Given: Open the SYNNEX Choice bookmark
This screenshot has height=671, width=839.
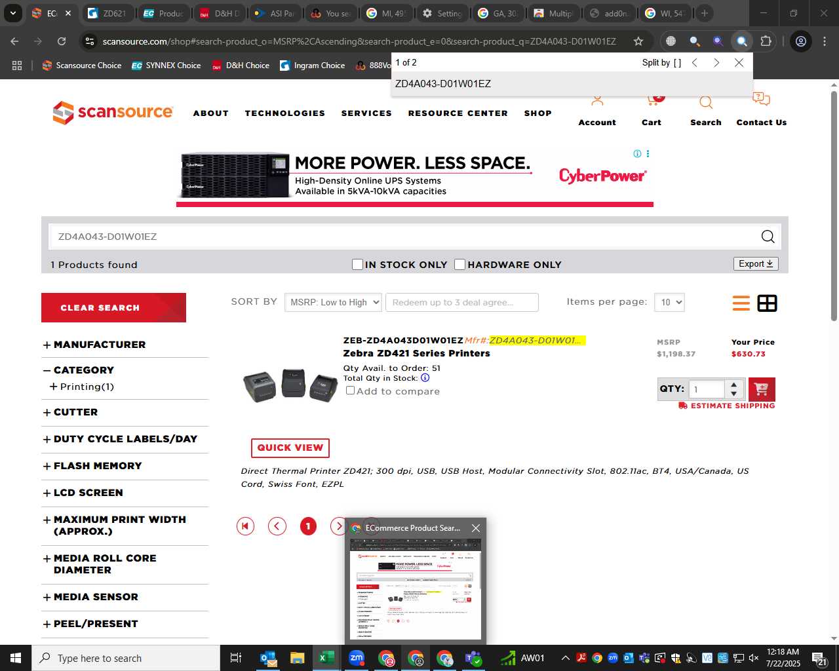Looking at the screenshot, I should tap(166, 66).
